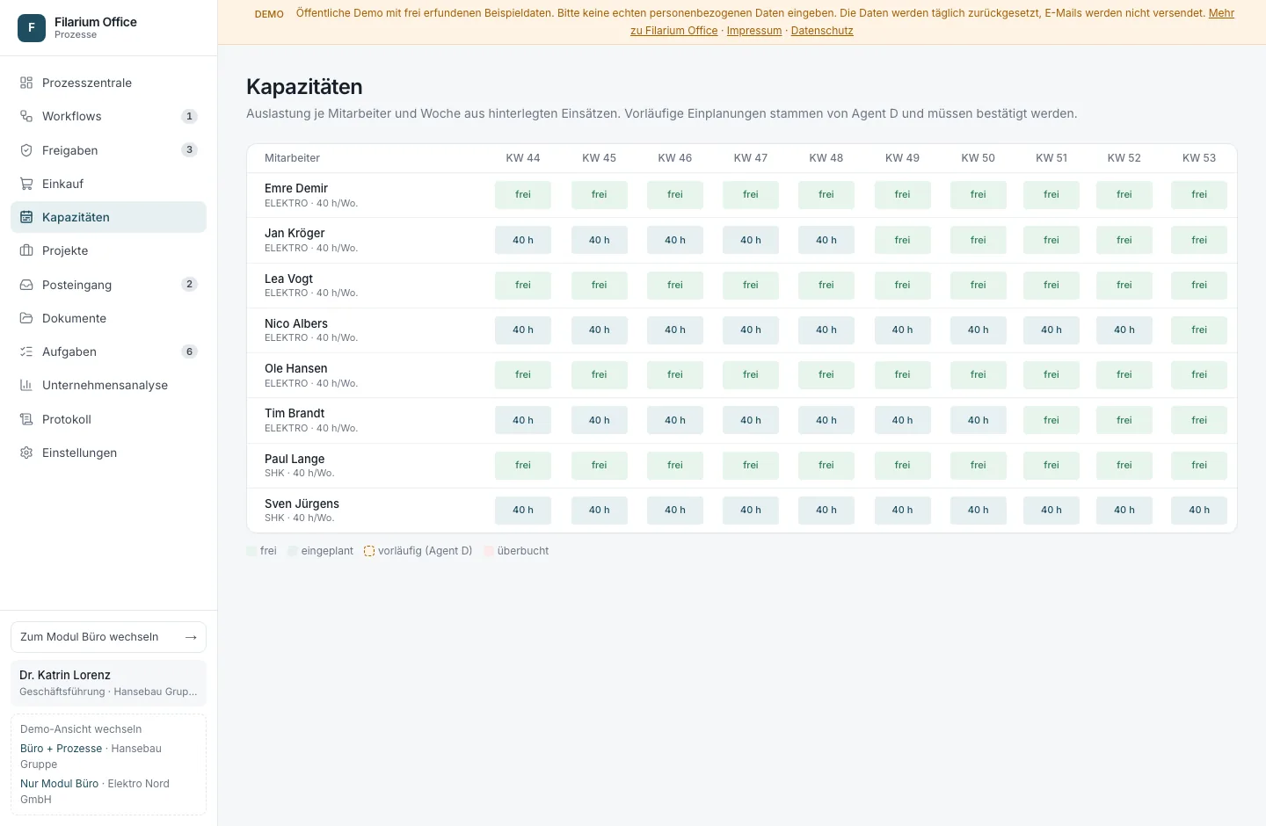Click the Dokumente folder icon
The width and height of the screenshot is (1266, 826).
(x=26, y=318)
